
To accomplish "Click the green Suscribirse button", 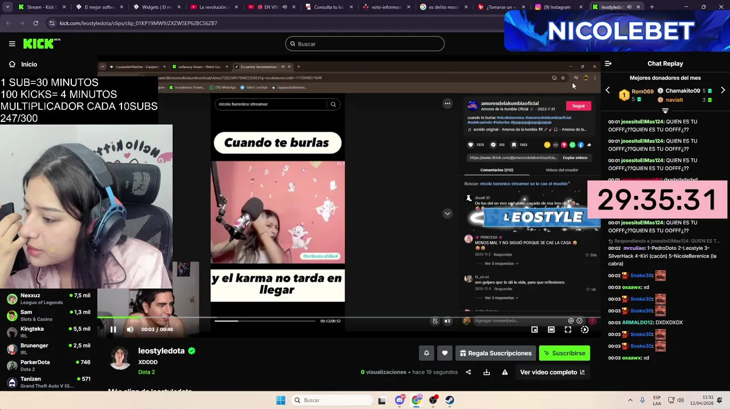I will [x=564, y=353].
